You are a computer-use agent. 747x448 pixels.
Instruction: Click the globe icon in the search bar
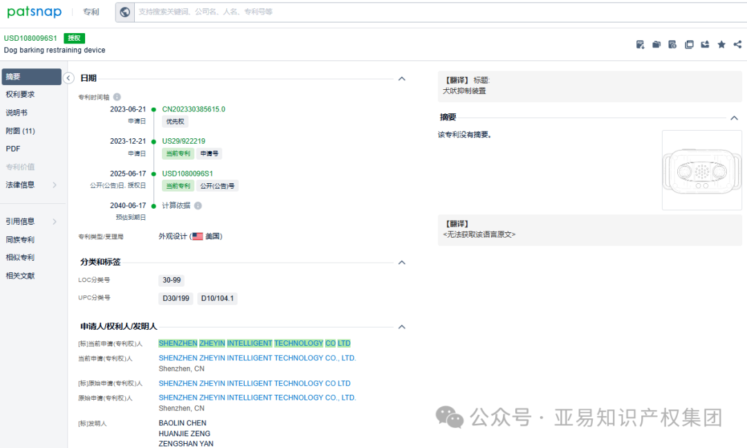pos(124,12)
